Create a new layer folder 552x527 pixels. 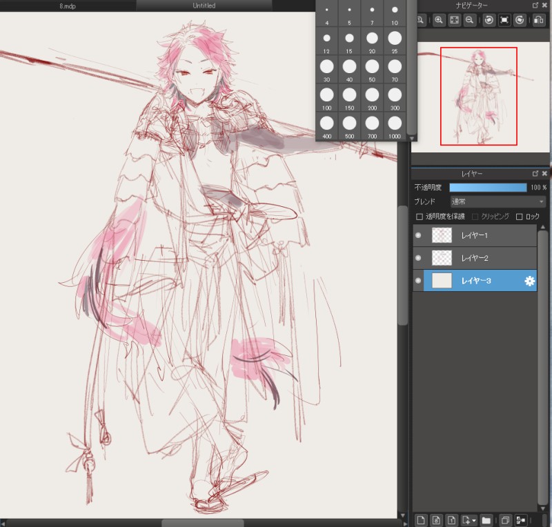point(486,520)
